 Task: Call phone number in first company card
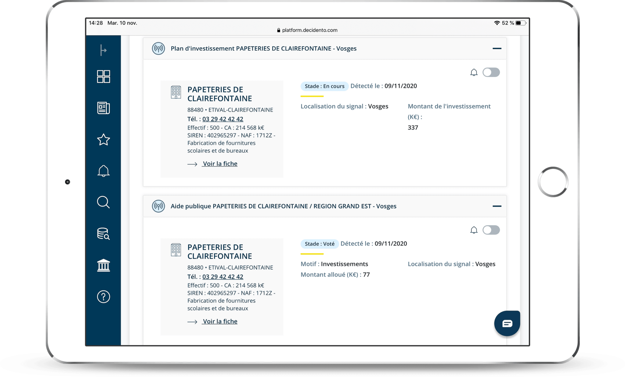223,119
